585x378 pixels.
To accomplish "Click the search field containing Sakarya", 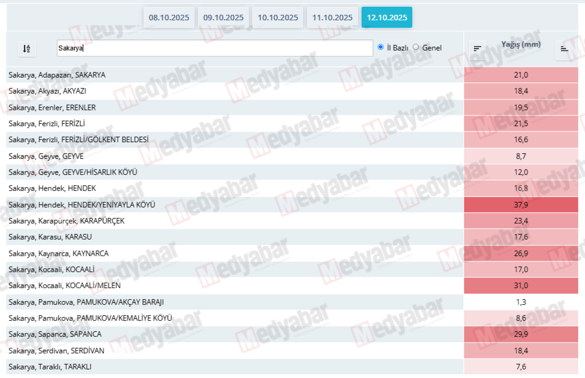I will (215, 48).
